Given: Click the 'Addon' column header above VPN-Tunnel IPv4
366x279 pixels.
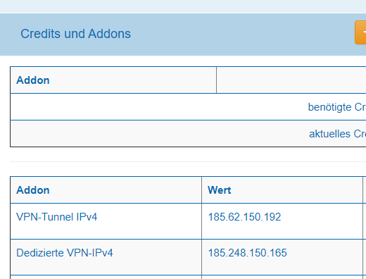Looking at the screenshot, I should click(x=33, y=190).
